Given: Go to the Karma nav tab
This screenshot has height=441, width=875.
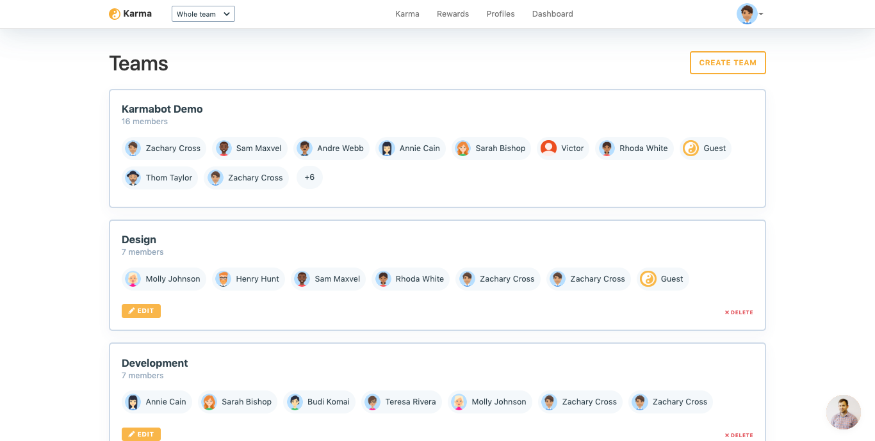Looking at the screenshot, I should (x=407, y=14).
